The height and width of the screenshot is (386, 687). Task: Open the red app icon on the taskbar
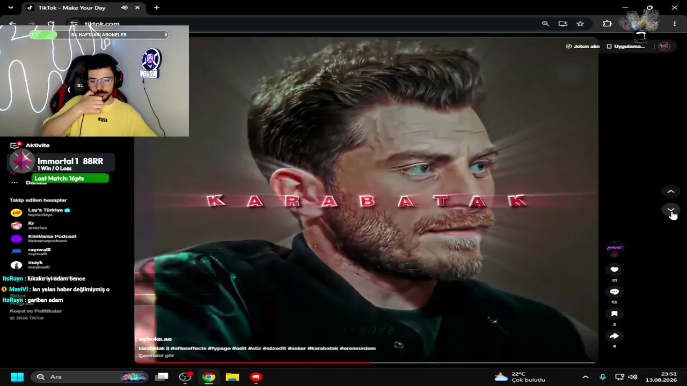coord(256,377)
